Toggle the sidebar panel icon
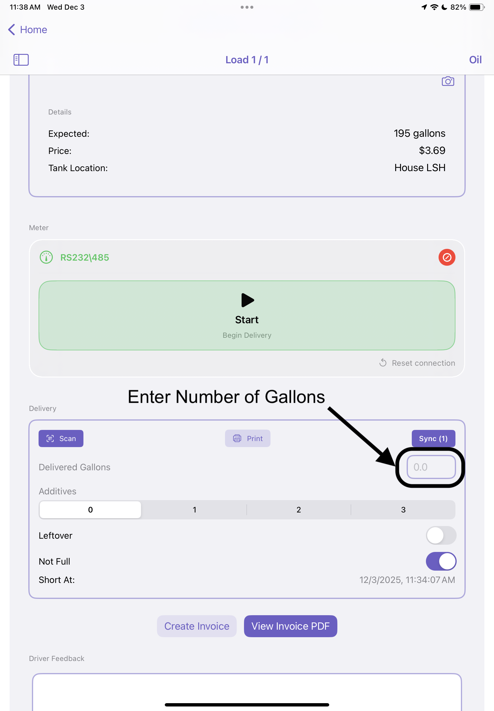 pyautogui.click(x=21, y=60)
